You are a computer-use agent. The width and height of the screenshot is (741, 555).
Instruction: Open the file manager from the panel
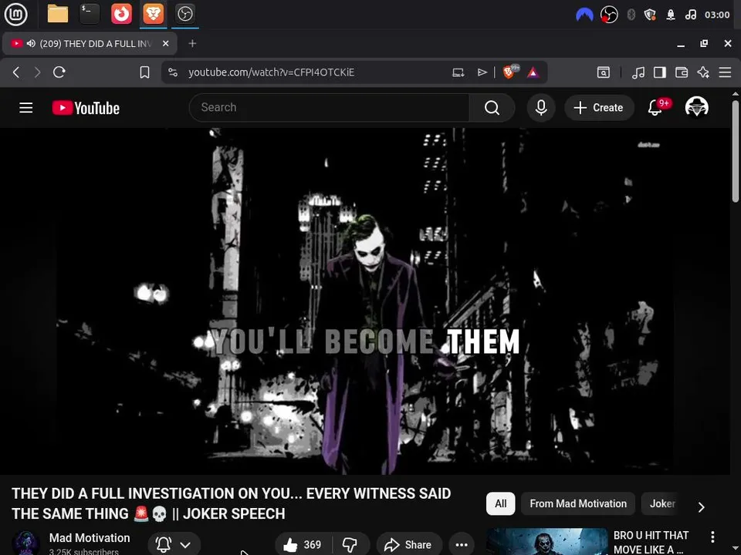(58, 14)
